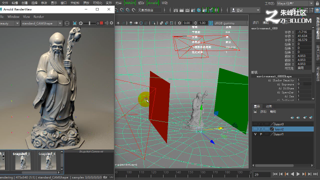Toggle the P playback box for layer2
Image resolution: width=320 pixels, height=180 pixels.
(261, 129)
